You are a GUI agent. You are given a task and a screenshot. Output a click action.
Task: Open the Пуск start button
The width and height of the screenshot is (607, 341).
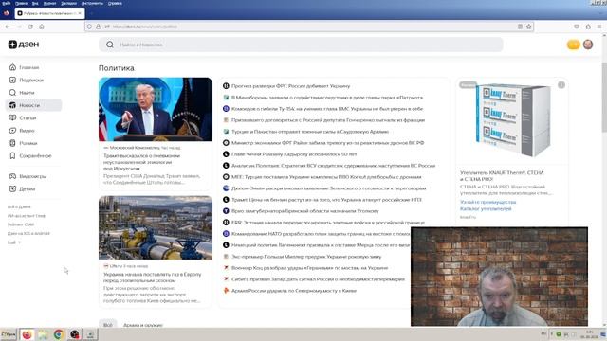[9, 334]
